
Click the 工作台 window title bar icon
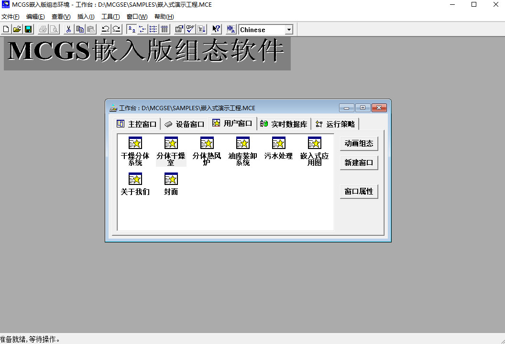(x=113, y=108)
